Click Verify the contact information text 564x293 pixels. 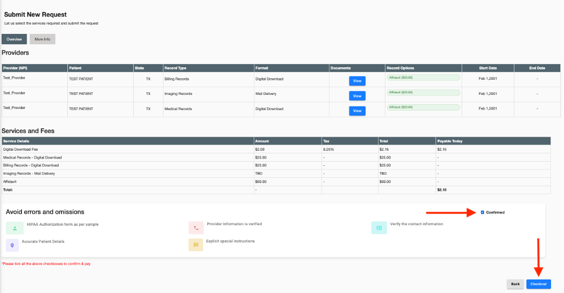[x=417, y=224]
